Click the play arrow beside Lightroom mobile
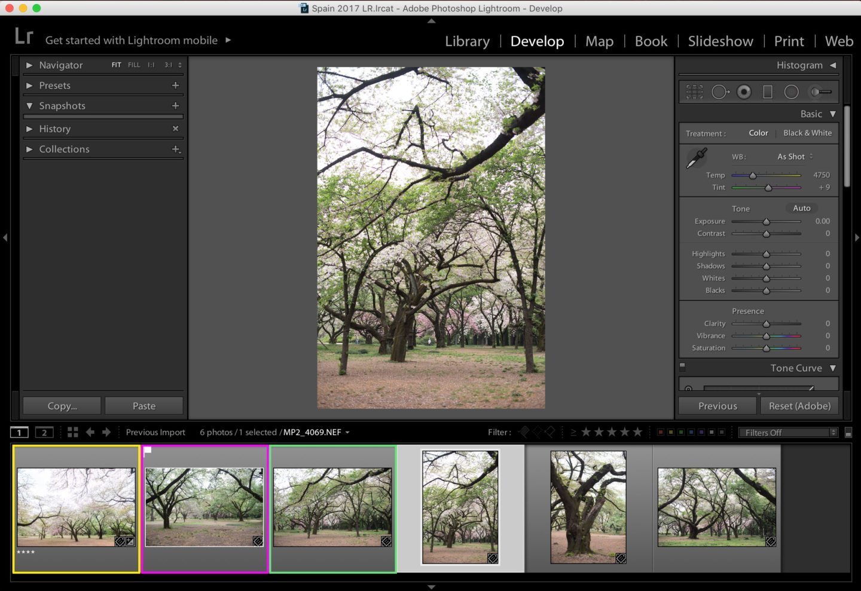 228,40
